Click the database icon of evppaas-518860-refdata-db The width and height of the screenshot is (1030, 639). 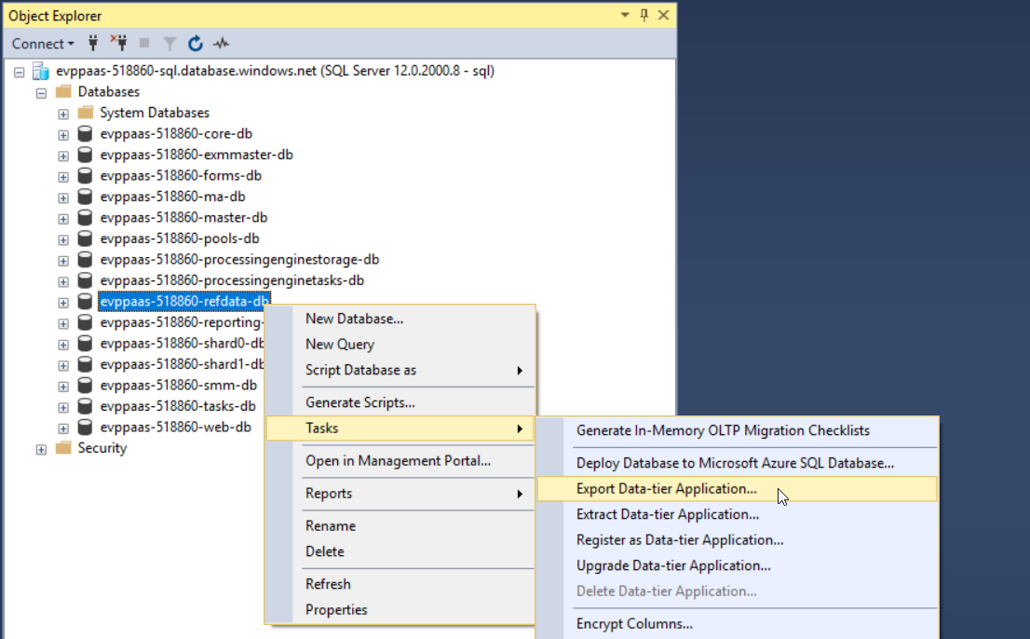[x=85, y=302]
